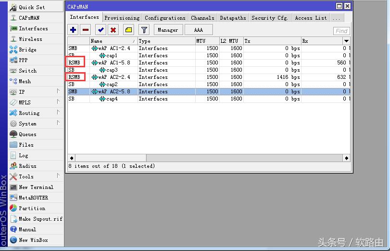Click the 1416 bps Tx value
390x251 pixels.
pos(288,77)
